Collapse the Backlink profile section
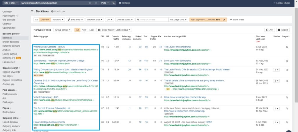298x132 pixels. tap(11, 34)
